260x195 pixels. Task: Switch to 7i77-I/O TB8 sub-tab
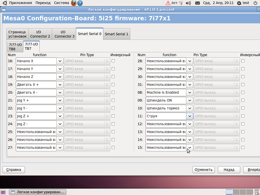pos(15,47)
